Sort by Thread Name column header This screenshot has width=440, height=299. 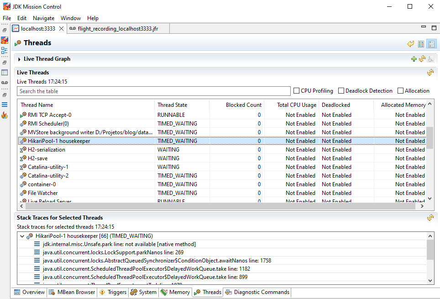click(x=86, y=105)
